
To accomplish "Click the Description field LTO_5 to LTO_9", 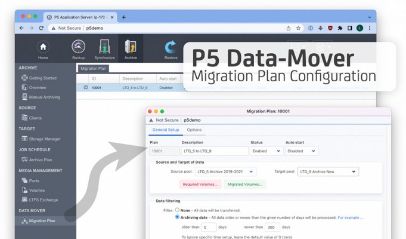I will (x=215, y=151).
